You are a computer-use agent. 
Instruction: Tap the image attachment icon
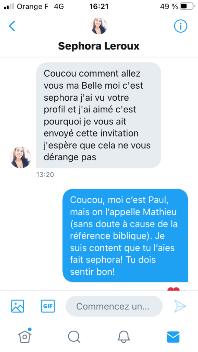(x=18, y=306)
